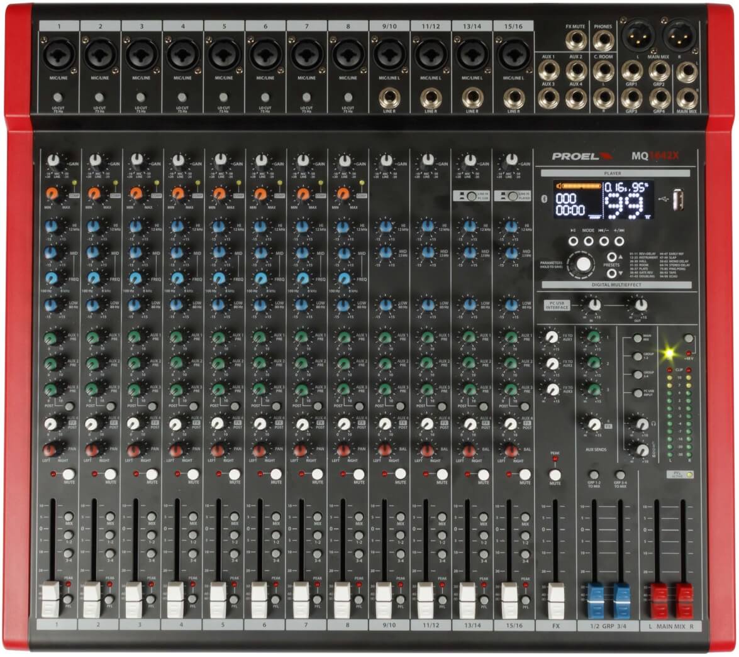The image size is (739, 657).
Task: Mute channel 1
Action: pyautogui.click(x=69, y=474)
